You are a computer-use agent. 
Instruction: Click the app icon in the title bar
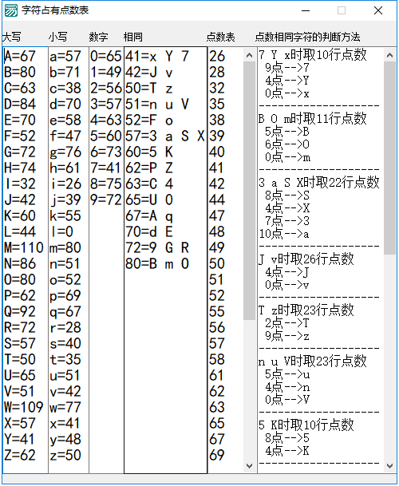[11, 11]
